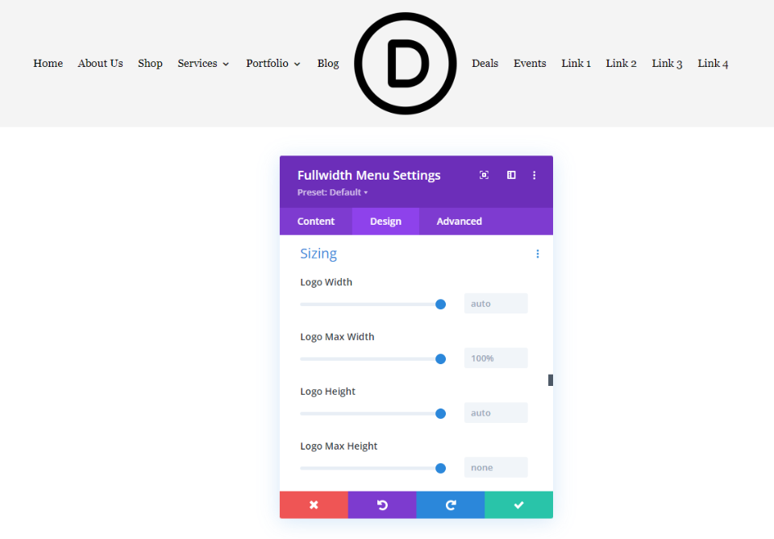
Task: Click the Deals menu link
Action: (x=485, y=64)
